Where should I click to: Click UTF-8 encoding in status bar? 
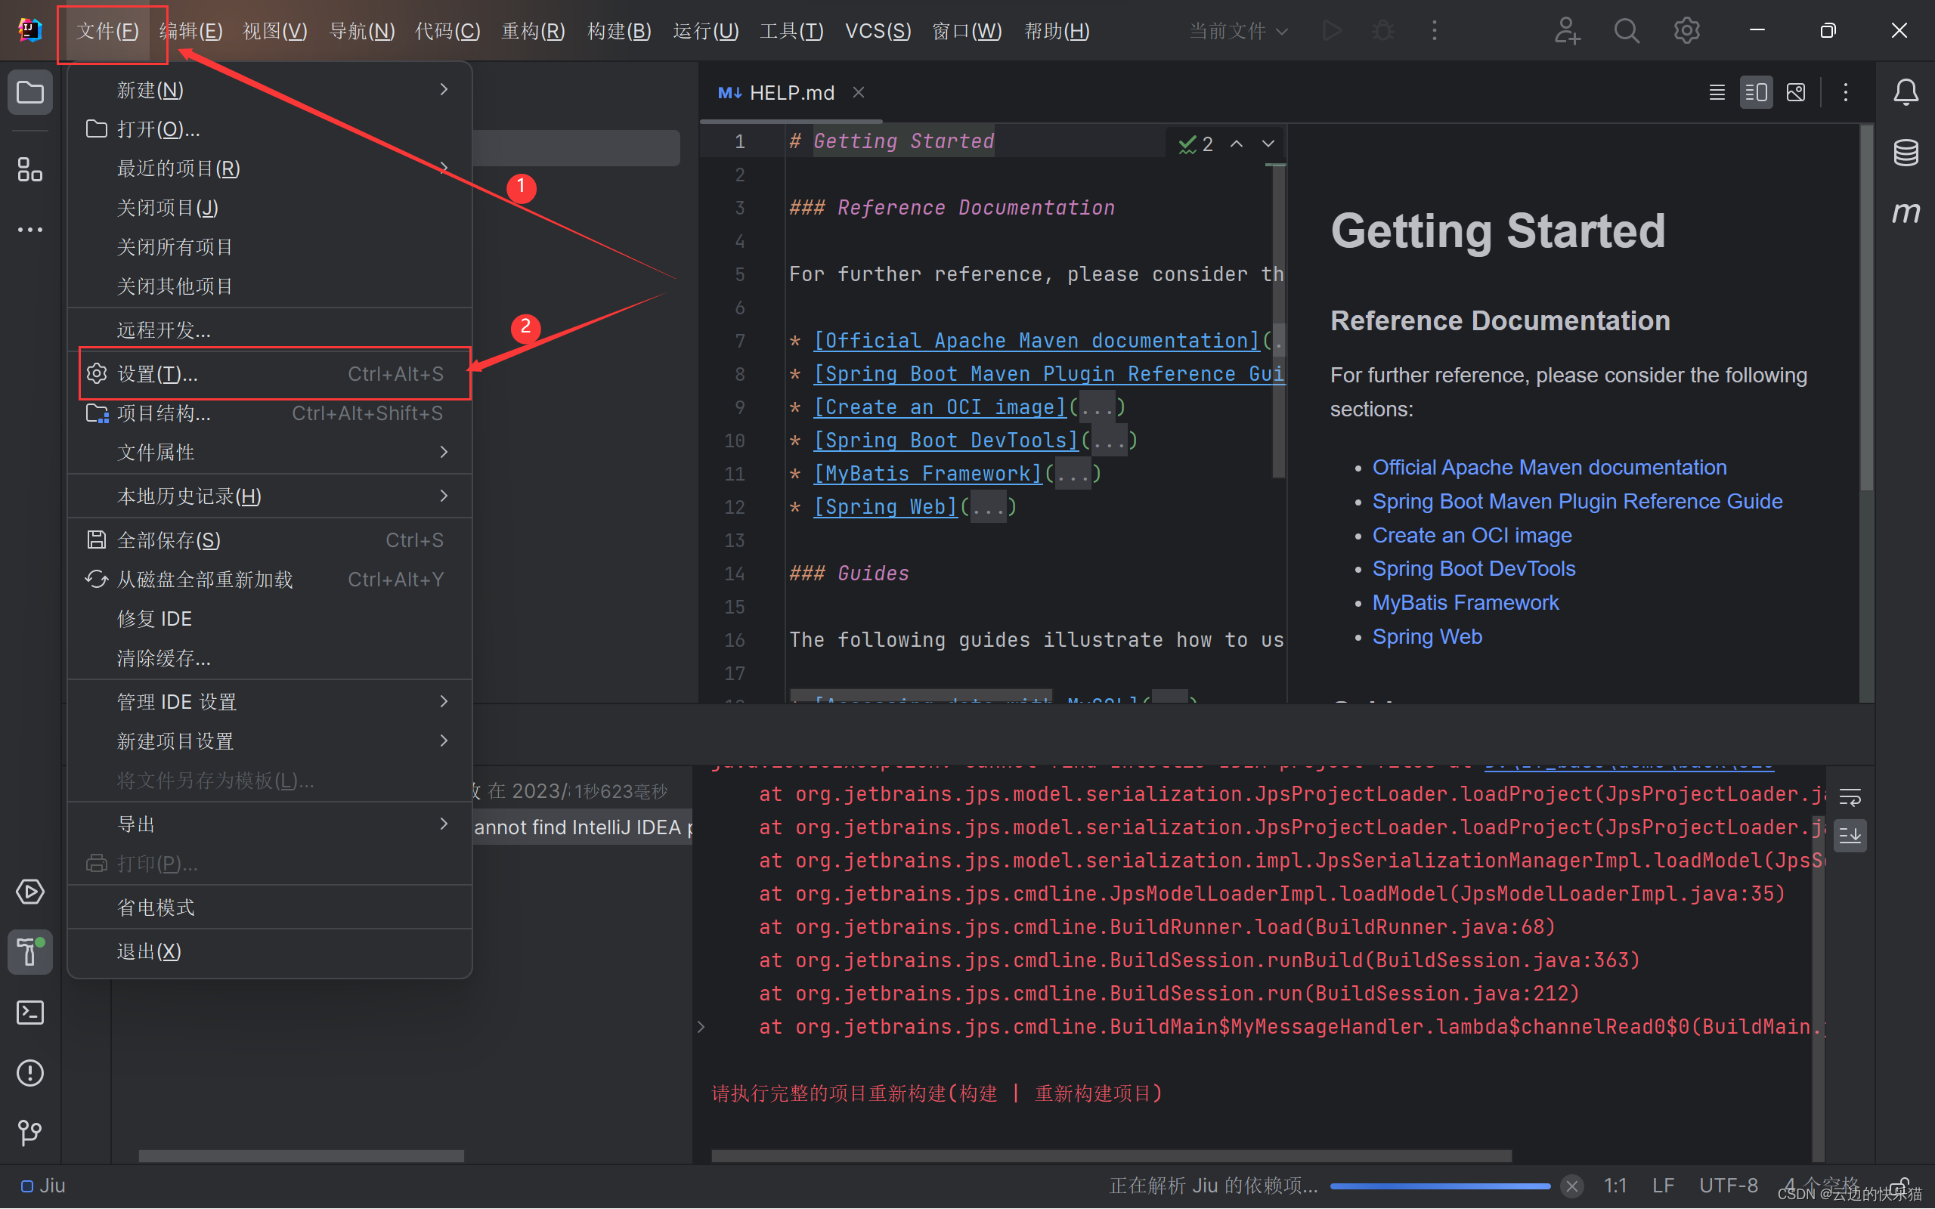[x=1728, y=1185]
